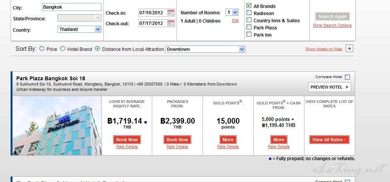Viewport: 390px width, 182px height.
Task: Book Now under Packages From
Action: click(x=177, y=140)
